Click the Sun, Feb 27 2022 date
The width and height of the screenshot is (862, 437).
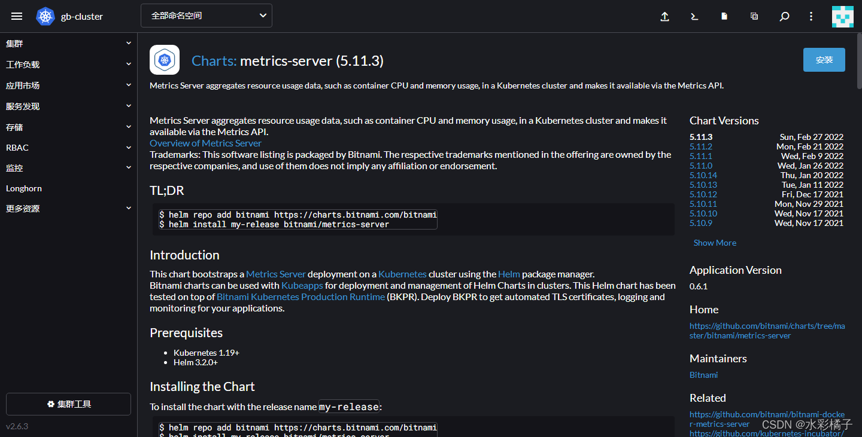[812, 137]
